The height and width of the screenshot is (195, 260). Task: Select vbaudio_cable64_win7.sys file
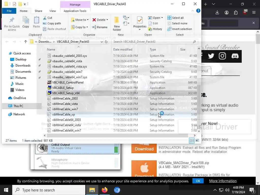pos(122,77)
